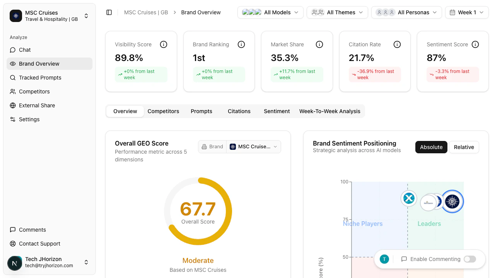495x278 pixels.
Task: Open the Competitors page from the sidebar
Action: (34, 92)
